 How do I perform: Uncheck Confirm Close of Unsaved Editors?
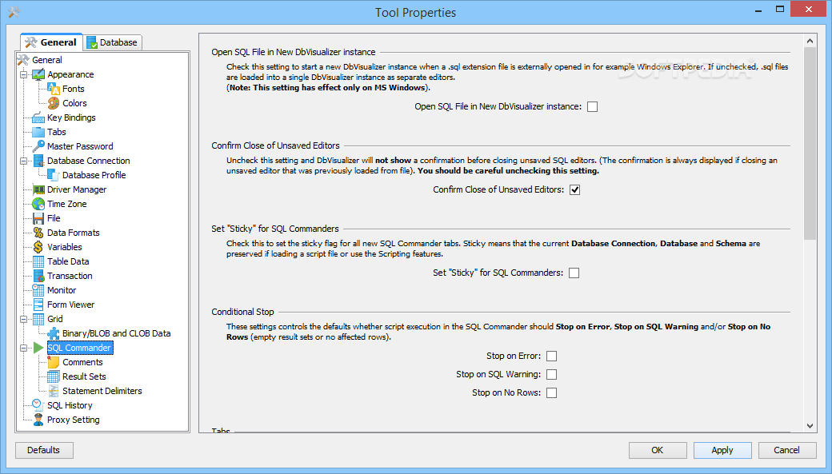click(x=574, y=189)
